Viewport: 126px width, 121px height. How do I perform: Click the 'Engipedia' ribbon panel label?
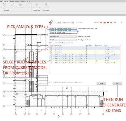[7, 10]
